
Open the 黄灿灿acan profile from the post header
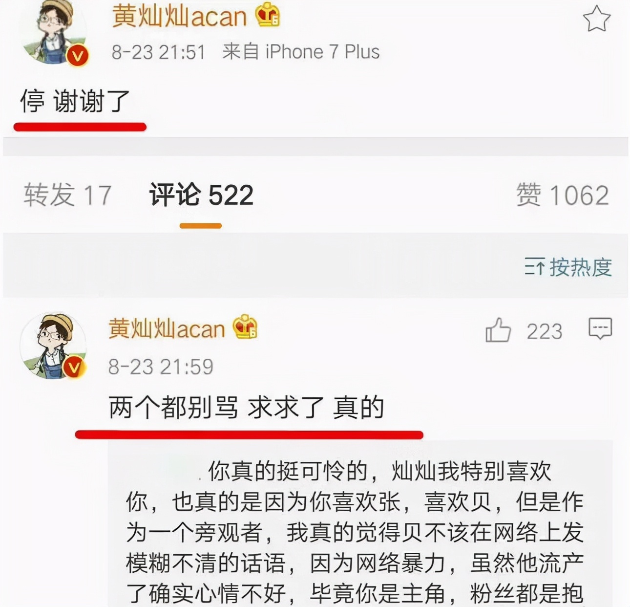[179, 16]
